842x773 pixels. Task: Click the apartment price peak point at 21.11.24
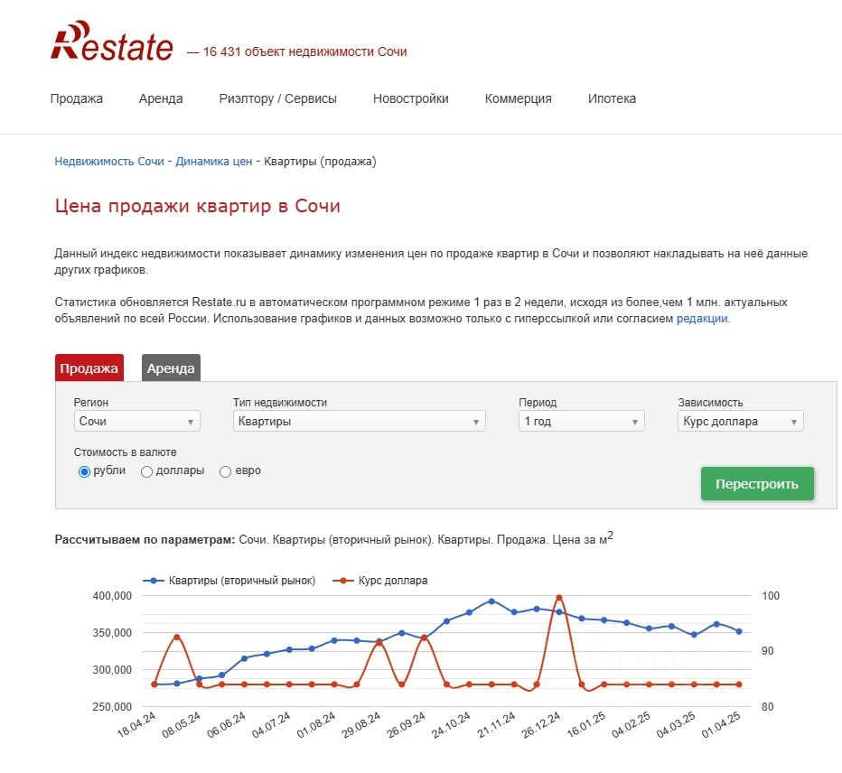point(491,601)
